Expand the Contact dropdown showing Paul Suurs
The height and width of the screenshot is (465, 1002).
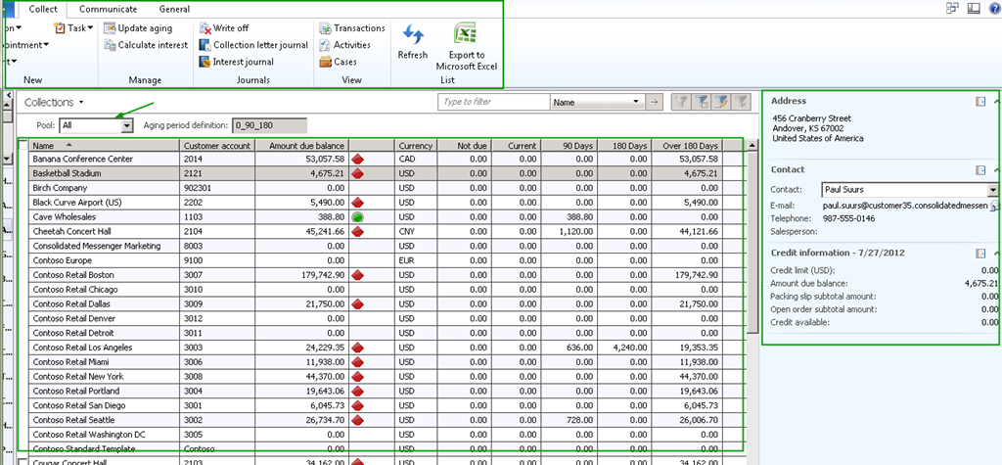coord(993,190)
